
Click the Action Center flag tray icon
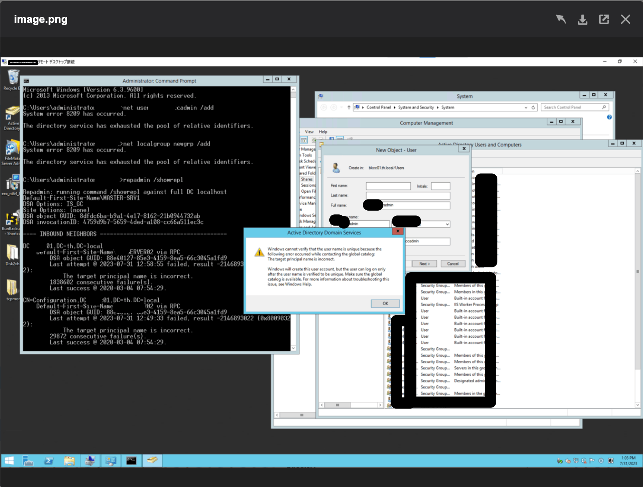pos(592,461)
